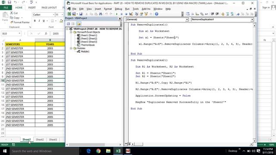Click SEMESTERS header cell A1

(20, 44)
